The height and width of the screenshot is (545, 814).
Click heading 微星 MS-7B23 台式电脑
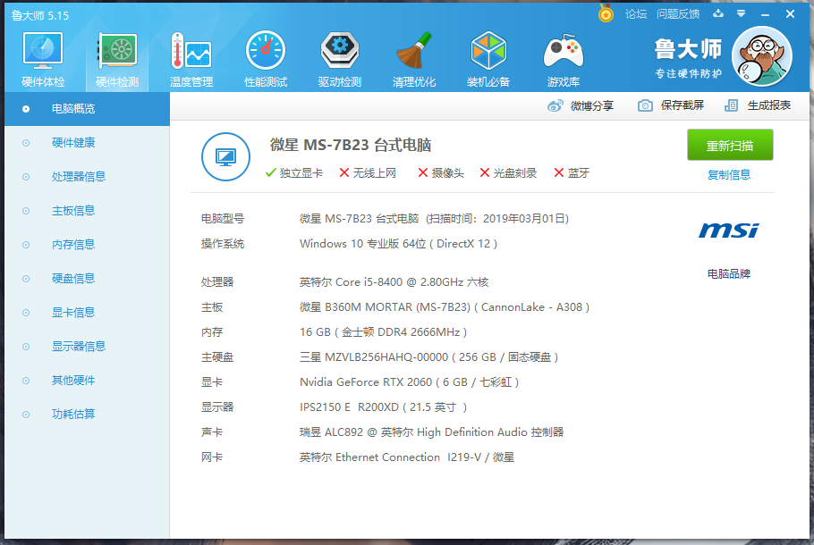tap(351, 146)
